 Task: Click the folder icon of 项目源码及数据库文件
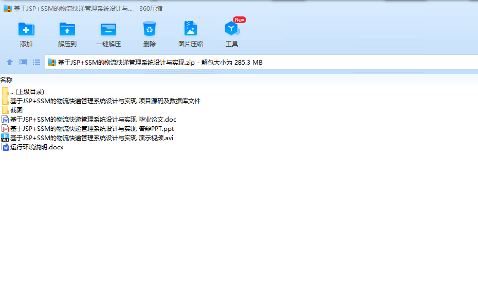click(5, 101)
